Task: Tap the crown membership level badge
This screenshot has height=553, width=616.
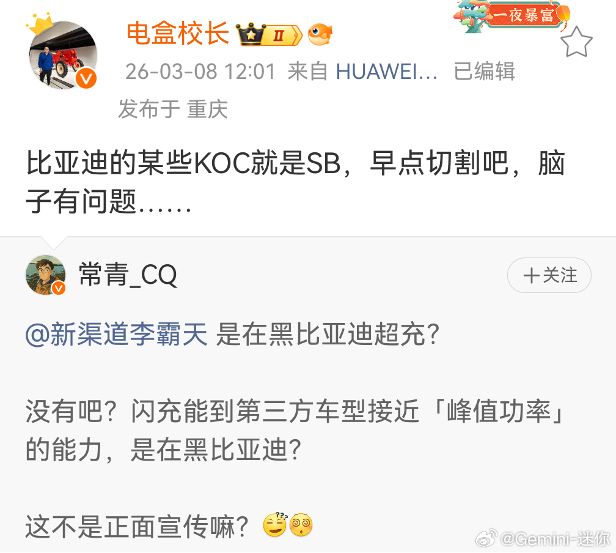Action: (269, 34)
